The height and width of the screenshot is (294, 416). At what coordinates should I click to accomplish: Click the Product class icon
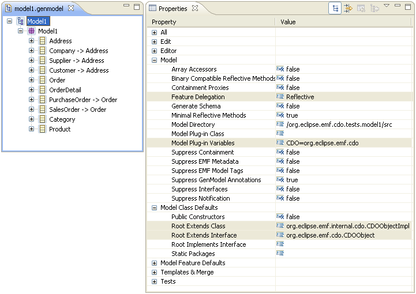[x=42, y=129]
